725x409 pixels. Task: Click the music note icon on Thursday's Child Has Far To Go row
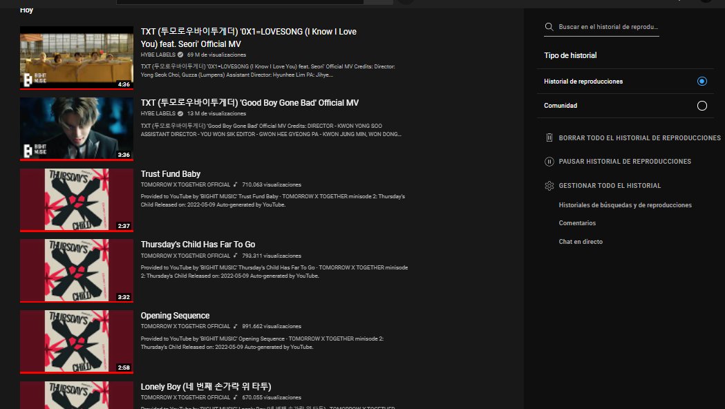pyautogui.click(x=235, y=256)
